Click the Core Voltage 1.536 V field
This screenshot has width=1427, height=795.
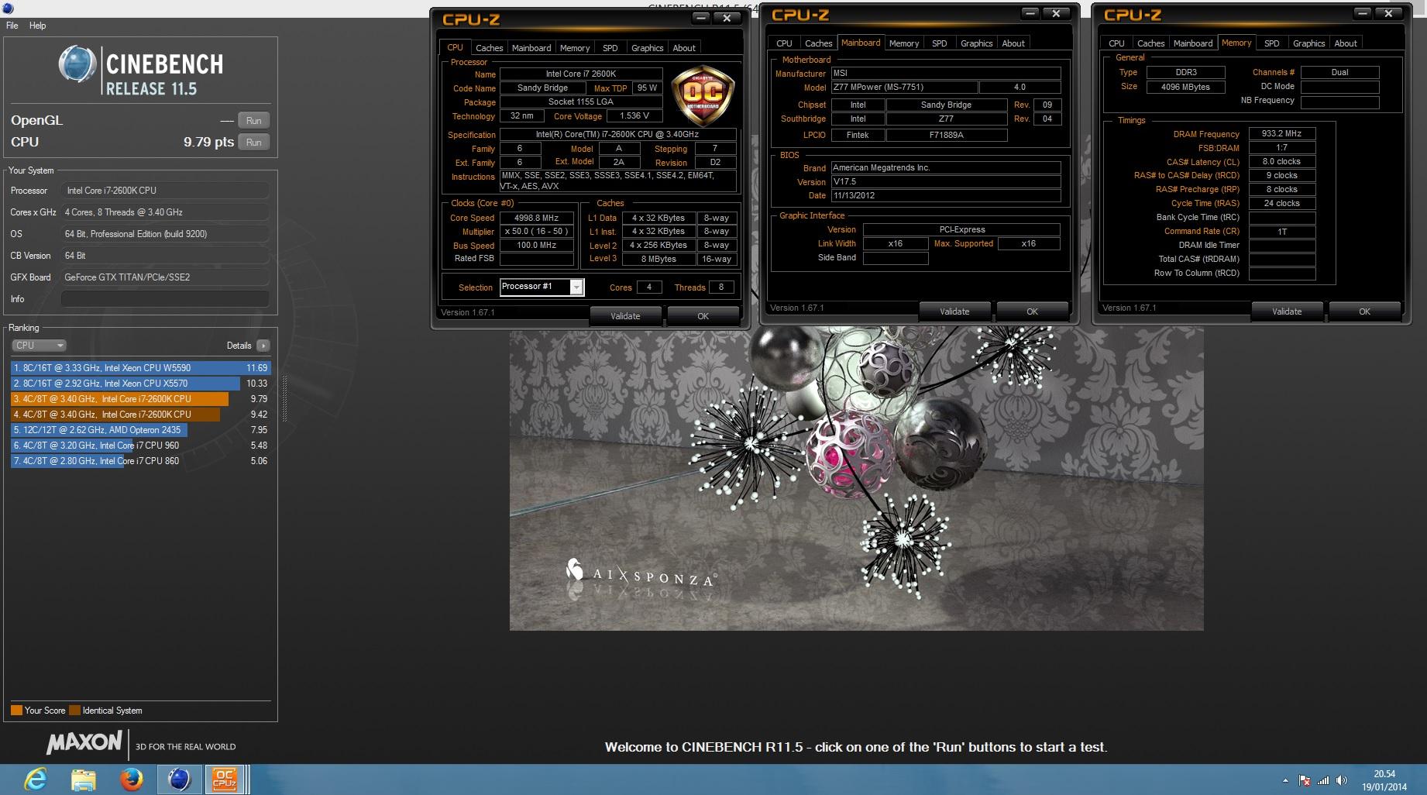(634, 116)
